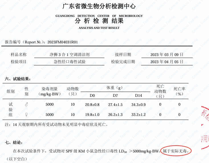Click the date 2023年03月09日
Image resolution: width=209 pixels, height=163 pixels.
click(x=167, y=55)
